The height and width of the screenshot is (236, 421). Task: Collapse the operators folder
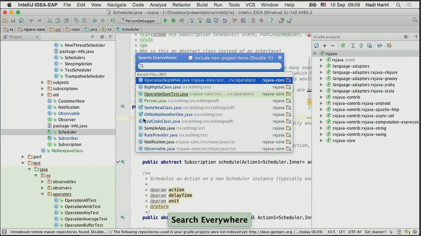(42, 194)
